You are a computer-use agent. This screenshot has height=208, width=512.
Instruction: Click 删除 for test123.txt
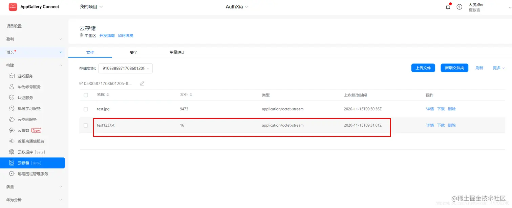(x=452, y=125)
